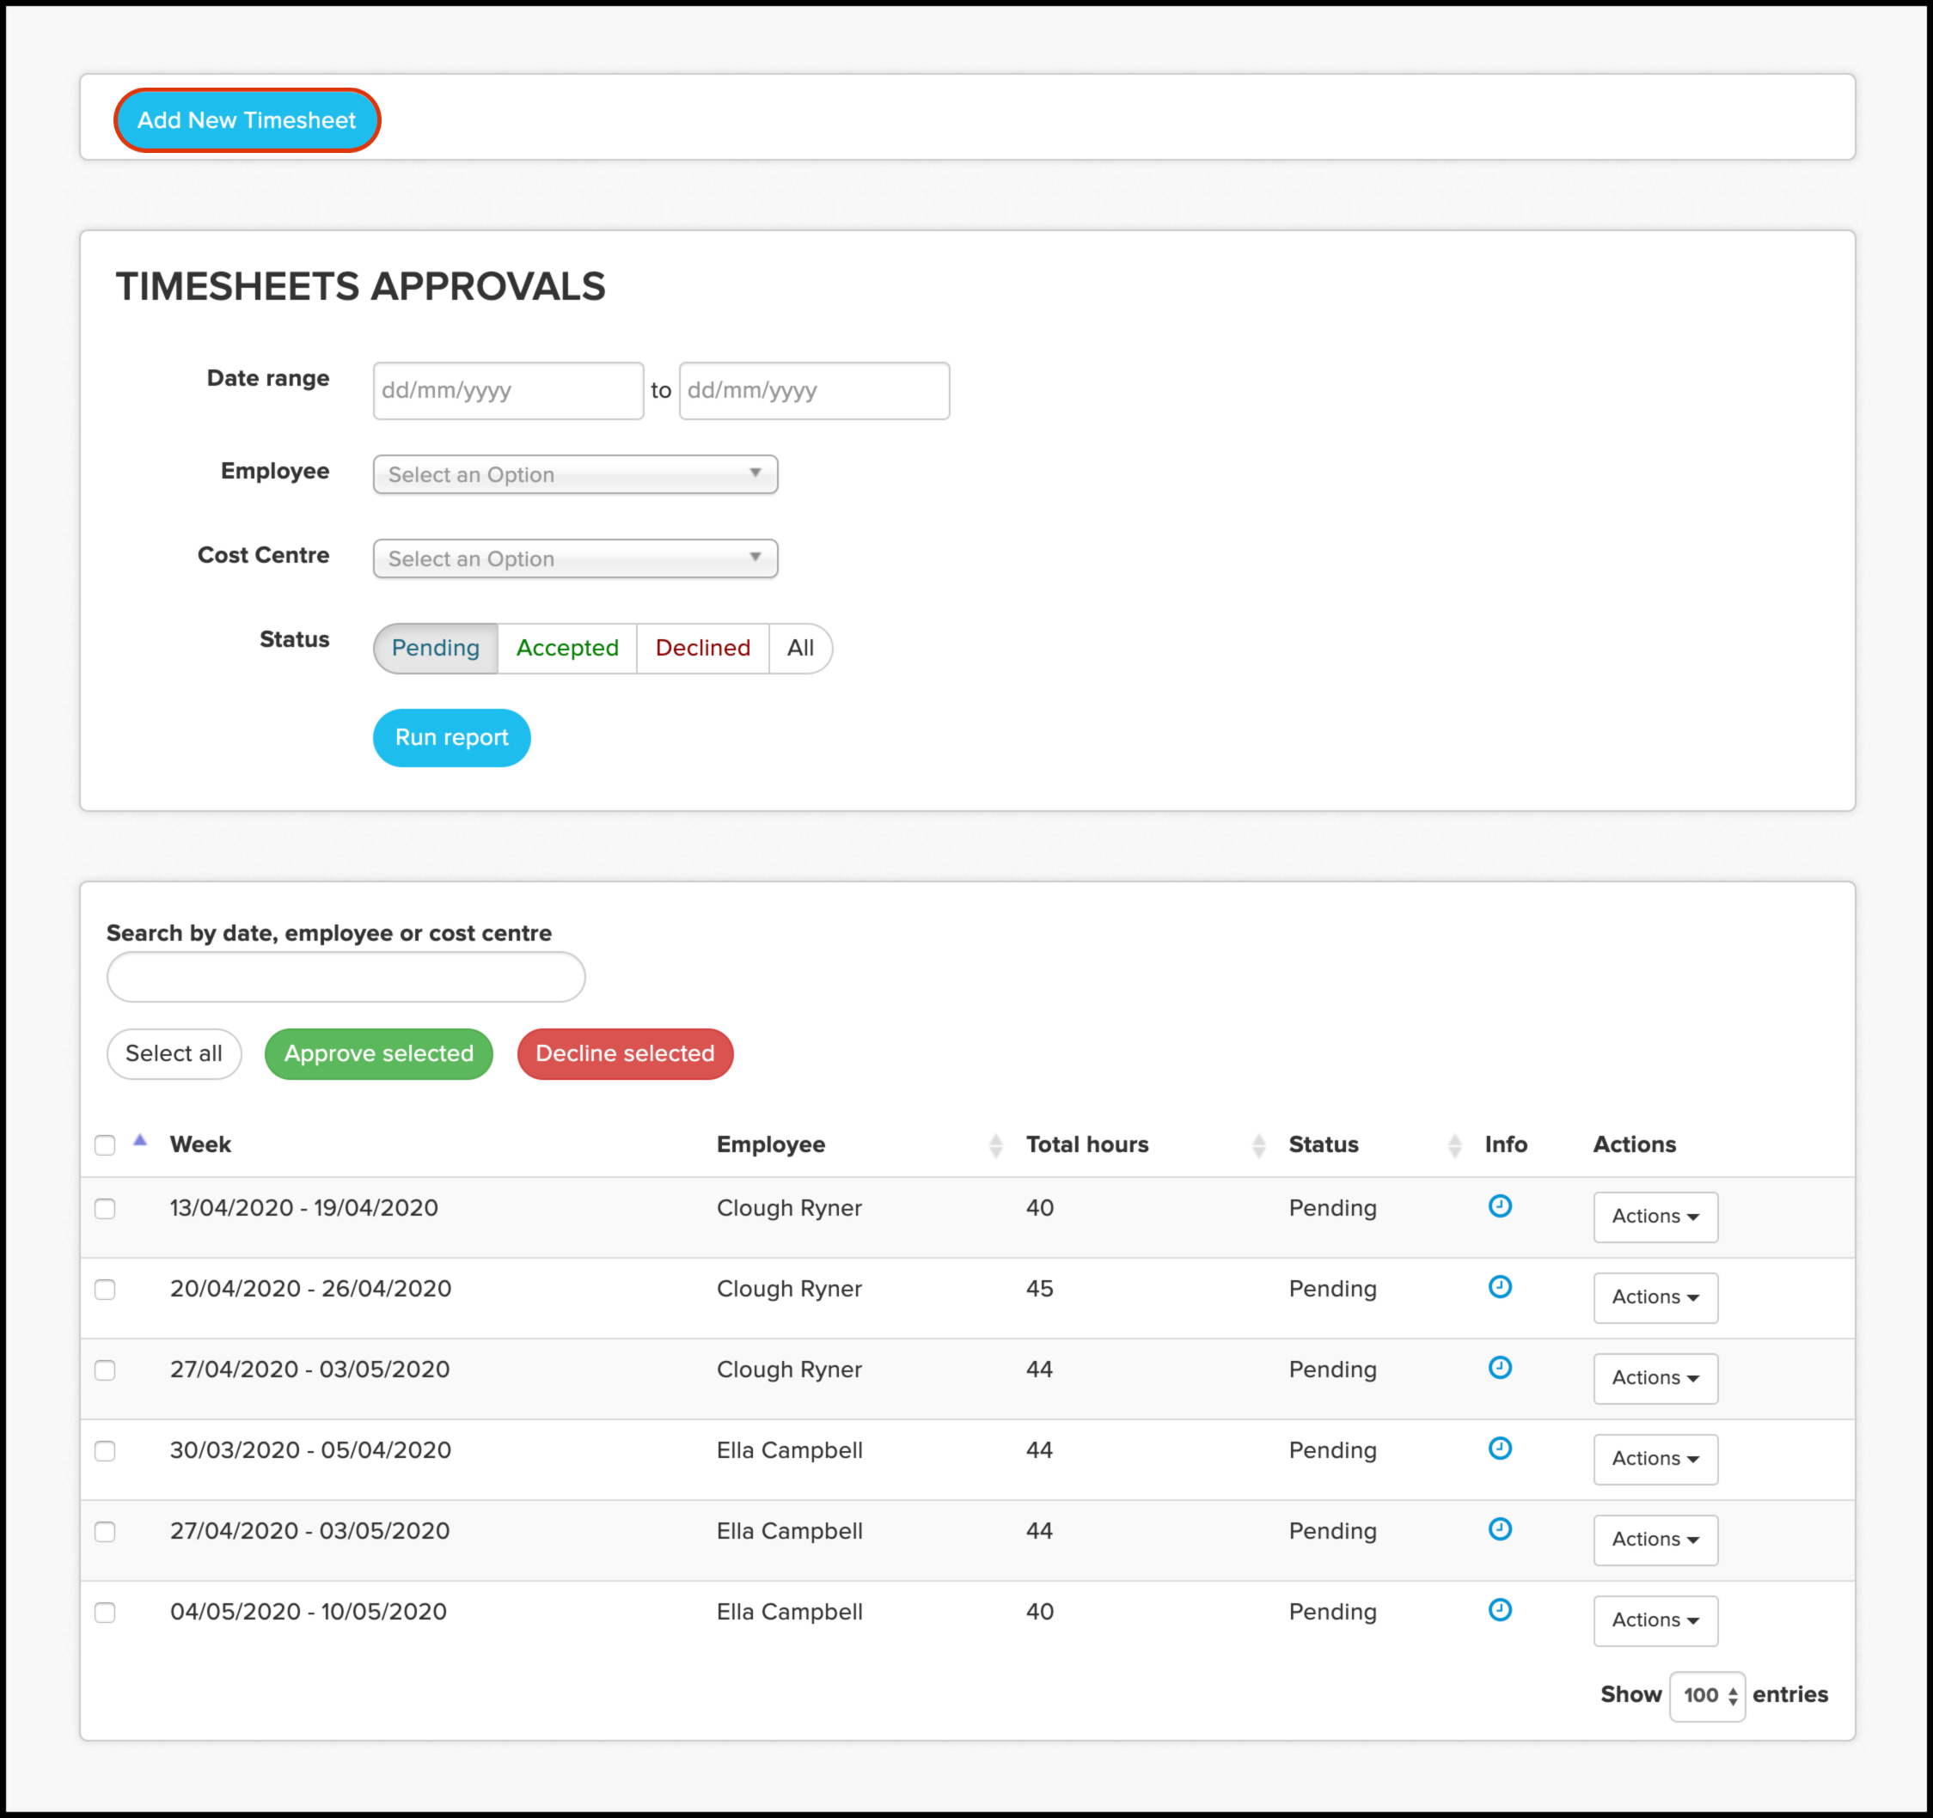Select checkbox for 04/05/2020 - 10/05/2020 row
1933x1818 pixels.
tap(105, 1612)
